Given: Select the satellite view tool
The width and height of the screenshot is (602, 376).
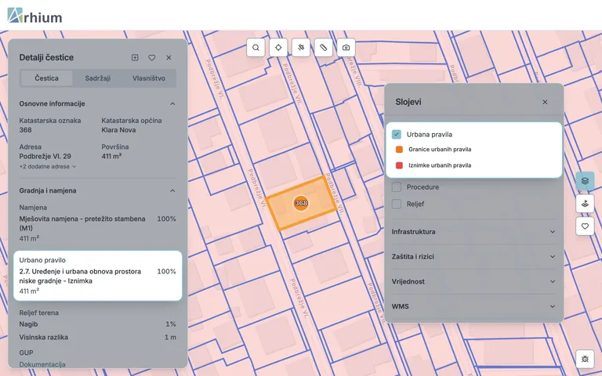Looking at the screenshot, I should point(301,48).
